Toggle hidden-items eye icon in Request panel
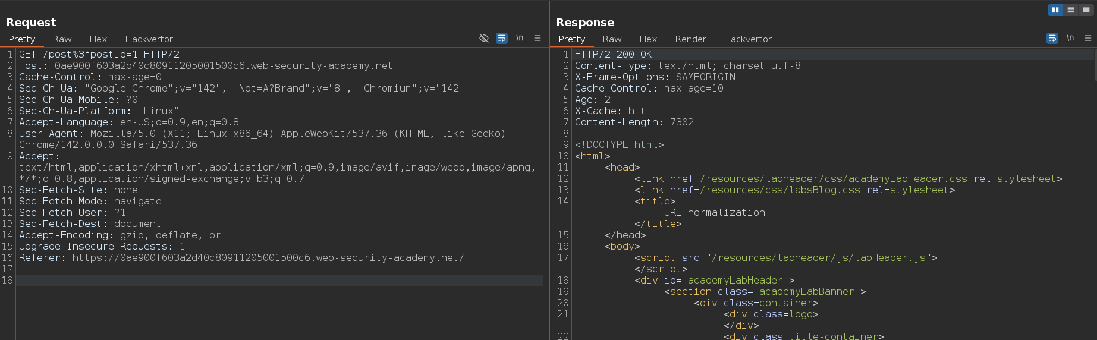The height and width of the screenshot is (340, 1097). click(484, 38)
